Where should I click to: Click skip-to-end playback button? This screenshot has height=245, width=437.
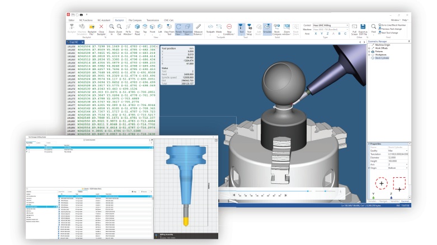285,195
